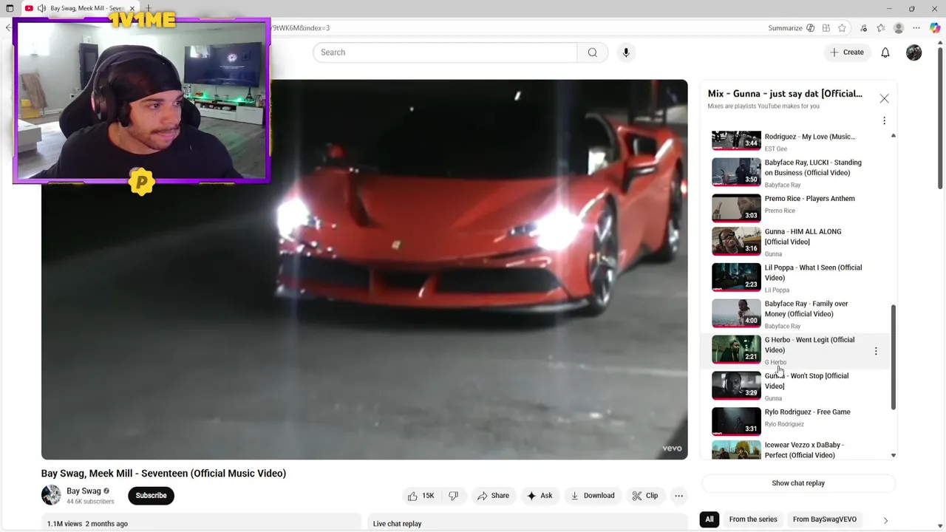Mute the tab via speaker icon
Screen dimensions: 946x532
click(41, 8)
